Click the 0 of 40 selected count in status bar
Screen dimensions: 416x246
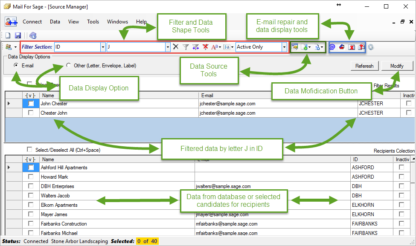[x=147, y=241]
